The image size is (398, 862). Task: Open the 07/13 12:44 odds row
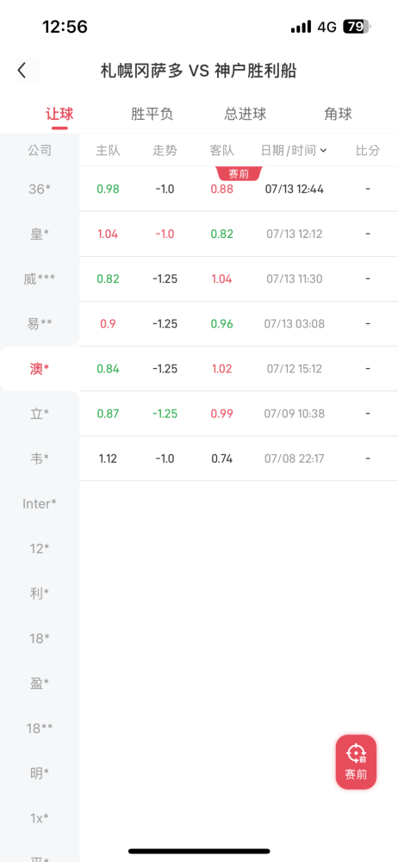point(239,189)
